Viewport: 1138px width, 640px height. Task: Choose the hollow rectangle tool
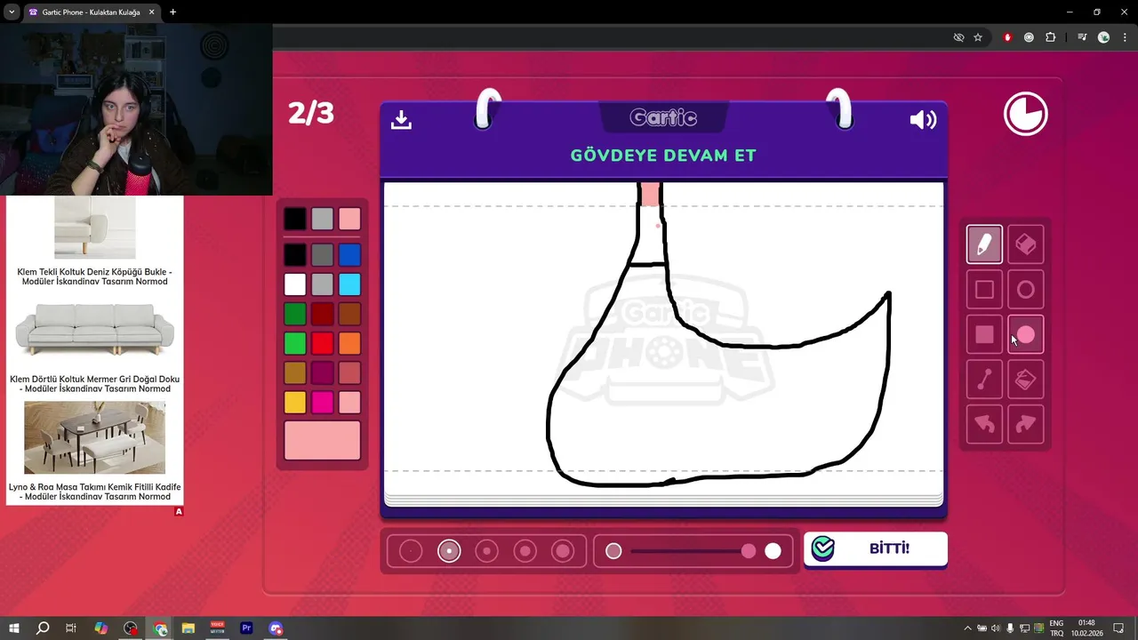point(984,290)
